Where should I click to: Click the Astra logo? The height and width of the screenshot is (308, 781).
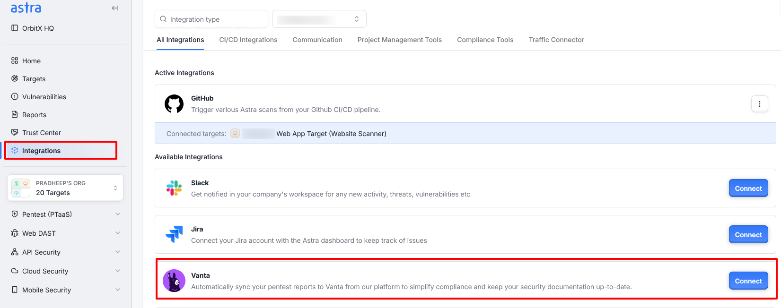26,8
